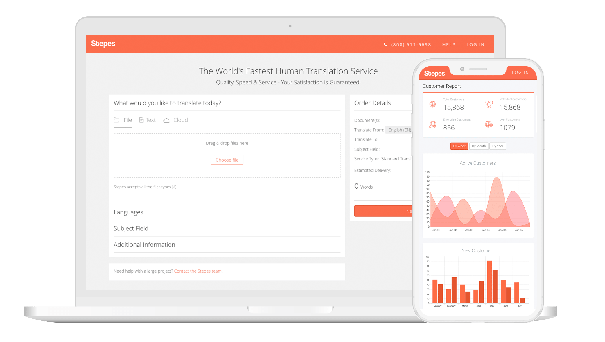Click the Total Customers globe icon
This screenshot has width=605, height=342.
tap(432, 104)
